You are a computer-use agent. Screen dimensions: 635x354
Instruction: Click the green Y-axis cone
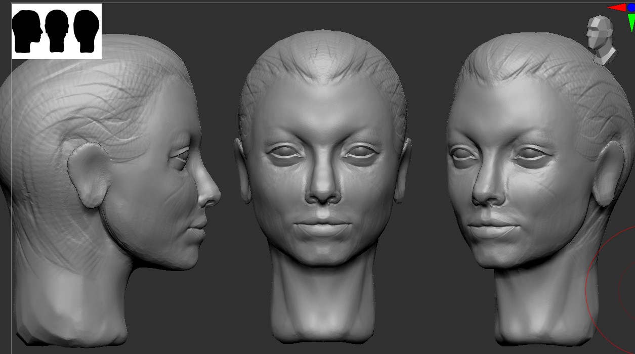tap(631, 22)
